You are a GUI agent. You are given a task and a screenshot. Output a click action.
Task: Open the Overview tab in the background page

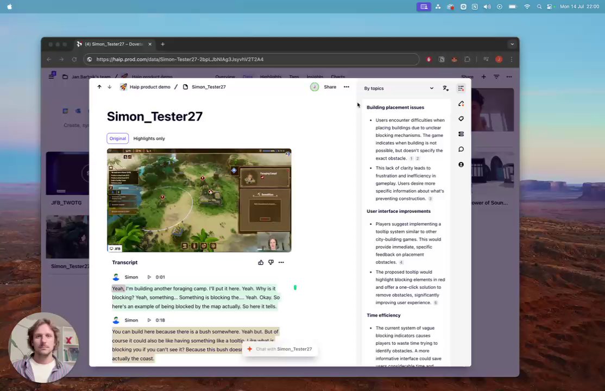(225, 77)
